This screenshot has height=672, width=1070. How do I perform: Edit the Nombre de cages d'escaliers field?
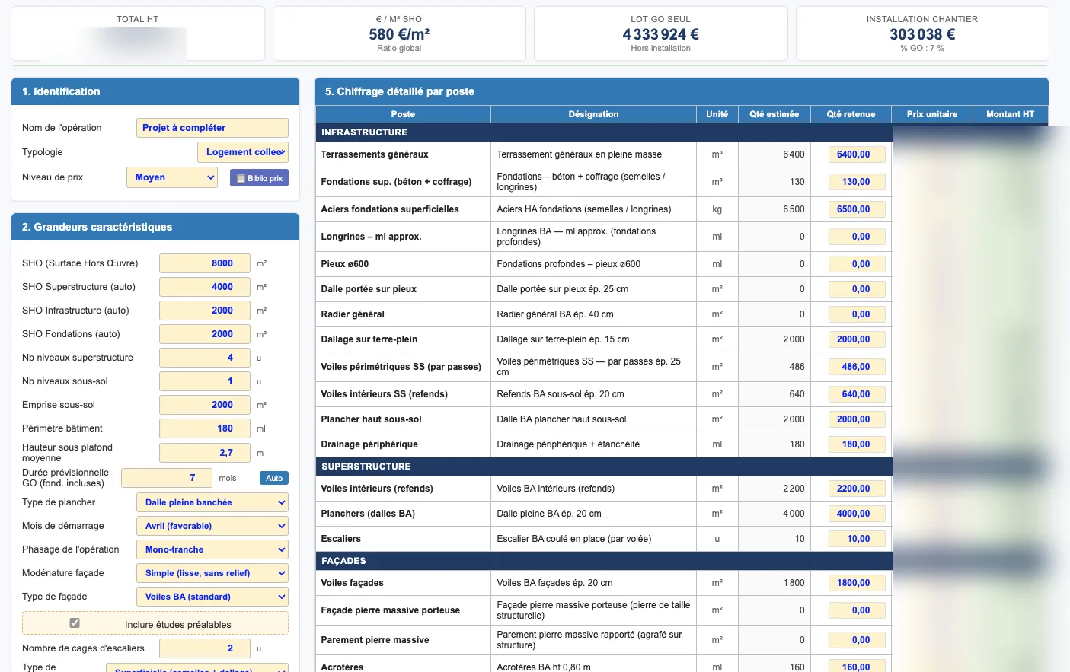click(205, 648)
